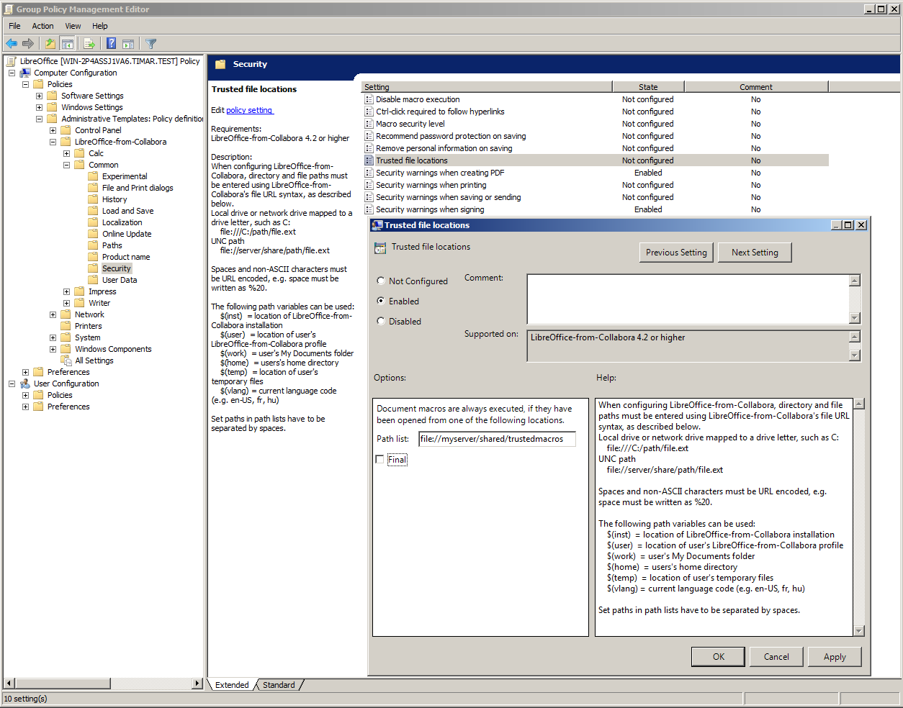Click inside the Comment text box
Viewport: 903px width, 708px height.
point(688,299)
